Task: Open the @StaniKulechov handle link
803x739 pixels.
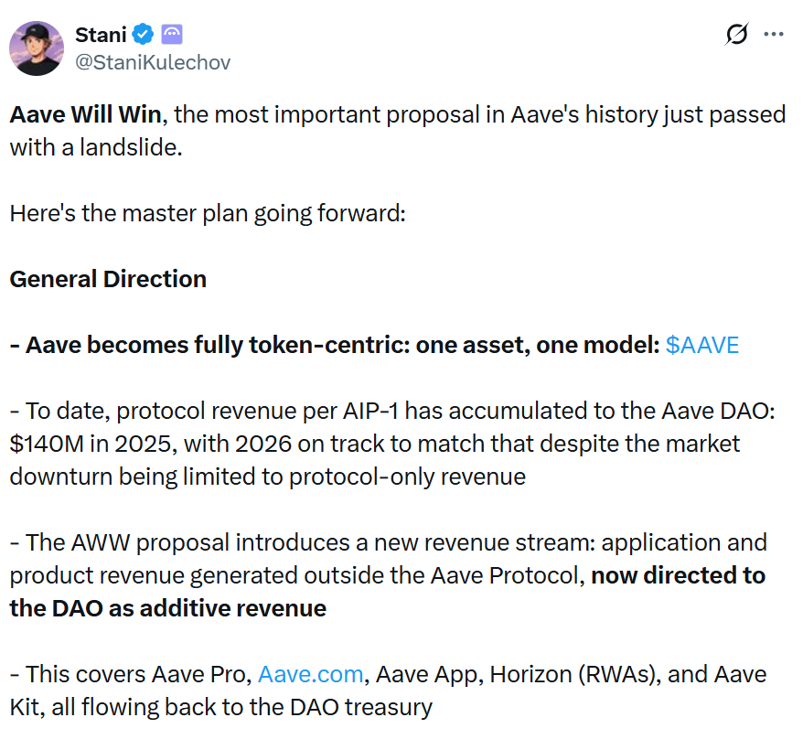Action: [153, 62]
